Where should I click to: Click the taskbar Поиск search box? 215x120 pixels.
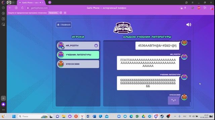(x=33, y=116)
